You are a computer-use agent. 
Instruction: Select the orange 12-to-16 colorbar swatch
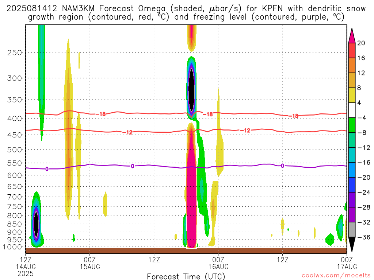pyautogui.click(x=352, y=66)
